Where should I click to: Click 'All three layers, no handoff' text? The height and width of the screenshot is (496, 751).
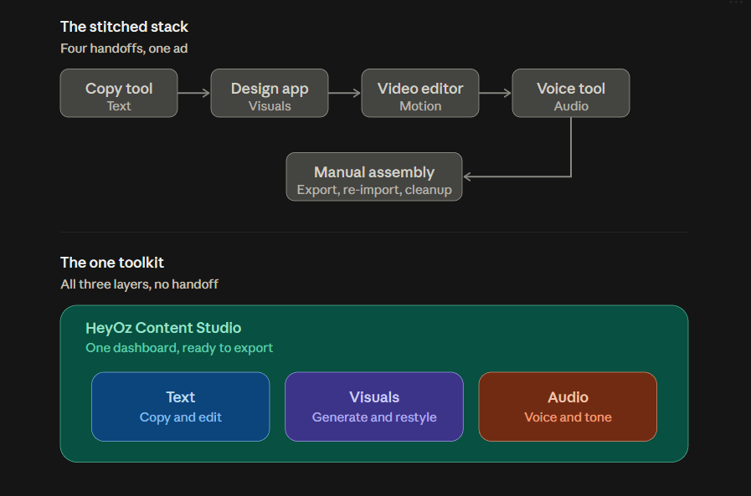click(139, 284)
